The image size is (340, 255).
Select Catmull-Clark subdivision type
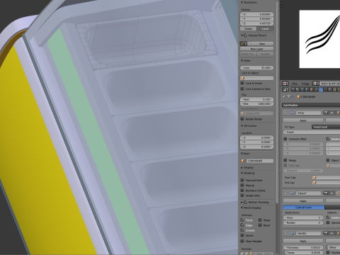(304, 208)
